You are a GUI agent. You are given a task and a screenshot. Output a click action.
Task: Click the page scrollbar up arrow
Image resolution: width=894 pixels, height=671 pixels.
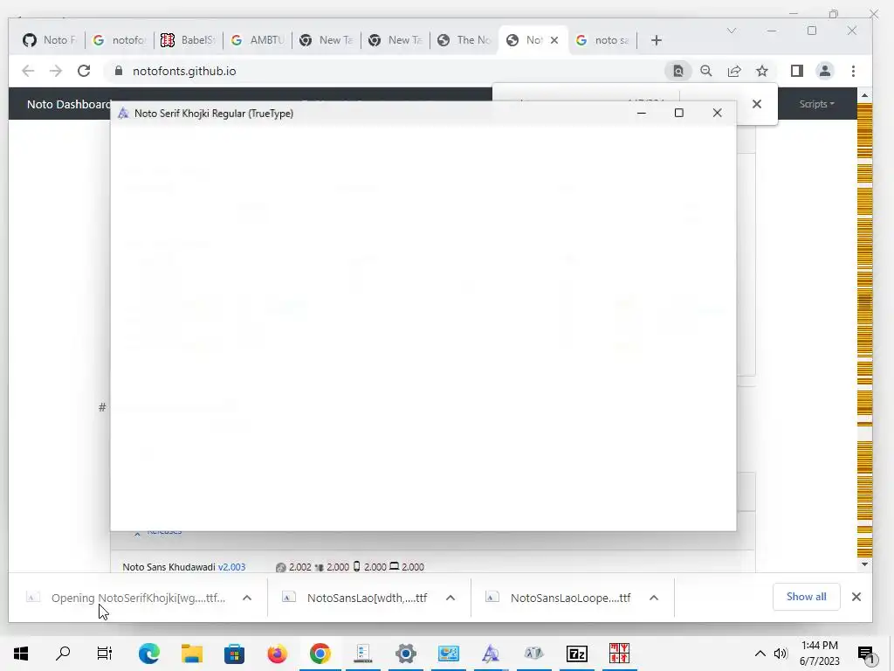point(864,95)
